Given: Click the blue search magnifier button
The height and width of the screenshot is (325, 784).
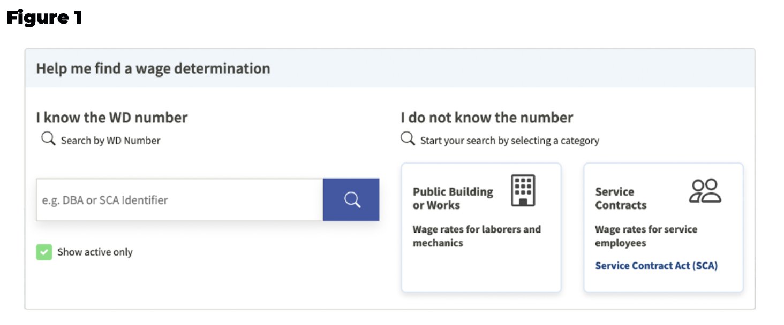Looking at the screenshot, I should 351,200.
